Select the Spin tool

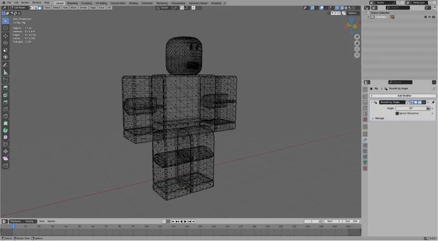[5, 130]
